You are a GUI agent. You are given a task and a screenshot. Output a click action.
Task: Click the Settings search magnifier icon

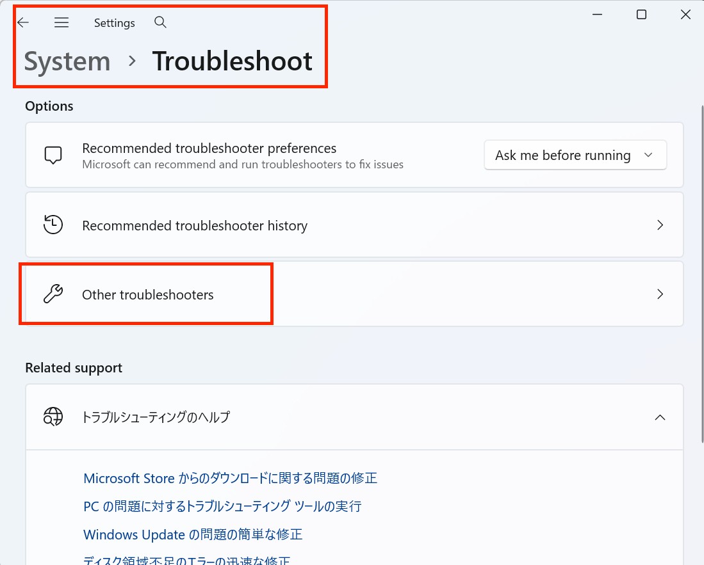(x=160, y=22)
